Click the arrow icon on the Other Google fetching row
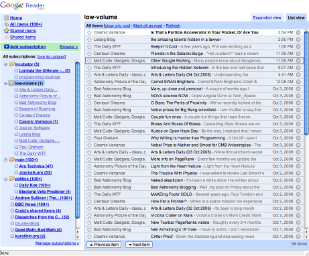Viewport: 309px width, 256px height. coord(298,60)
